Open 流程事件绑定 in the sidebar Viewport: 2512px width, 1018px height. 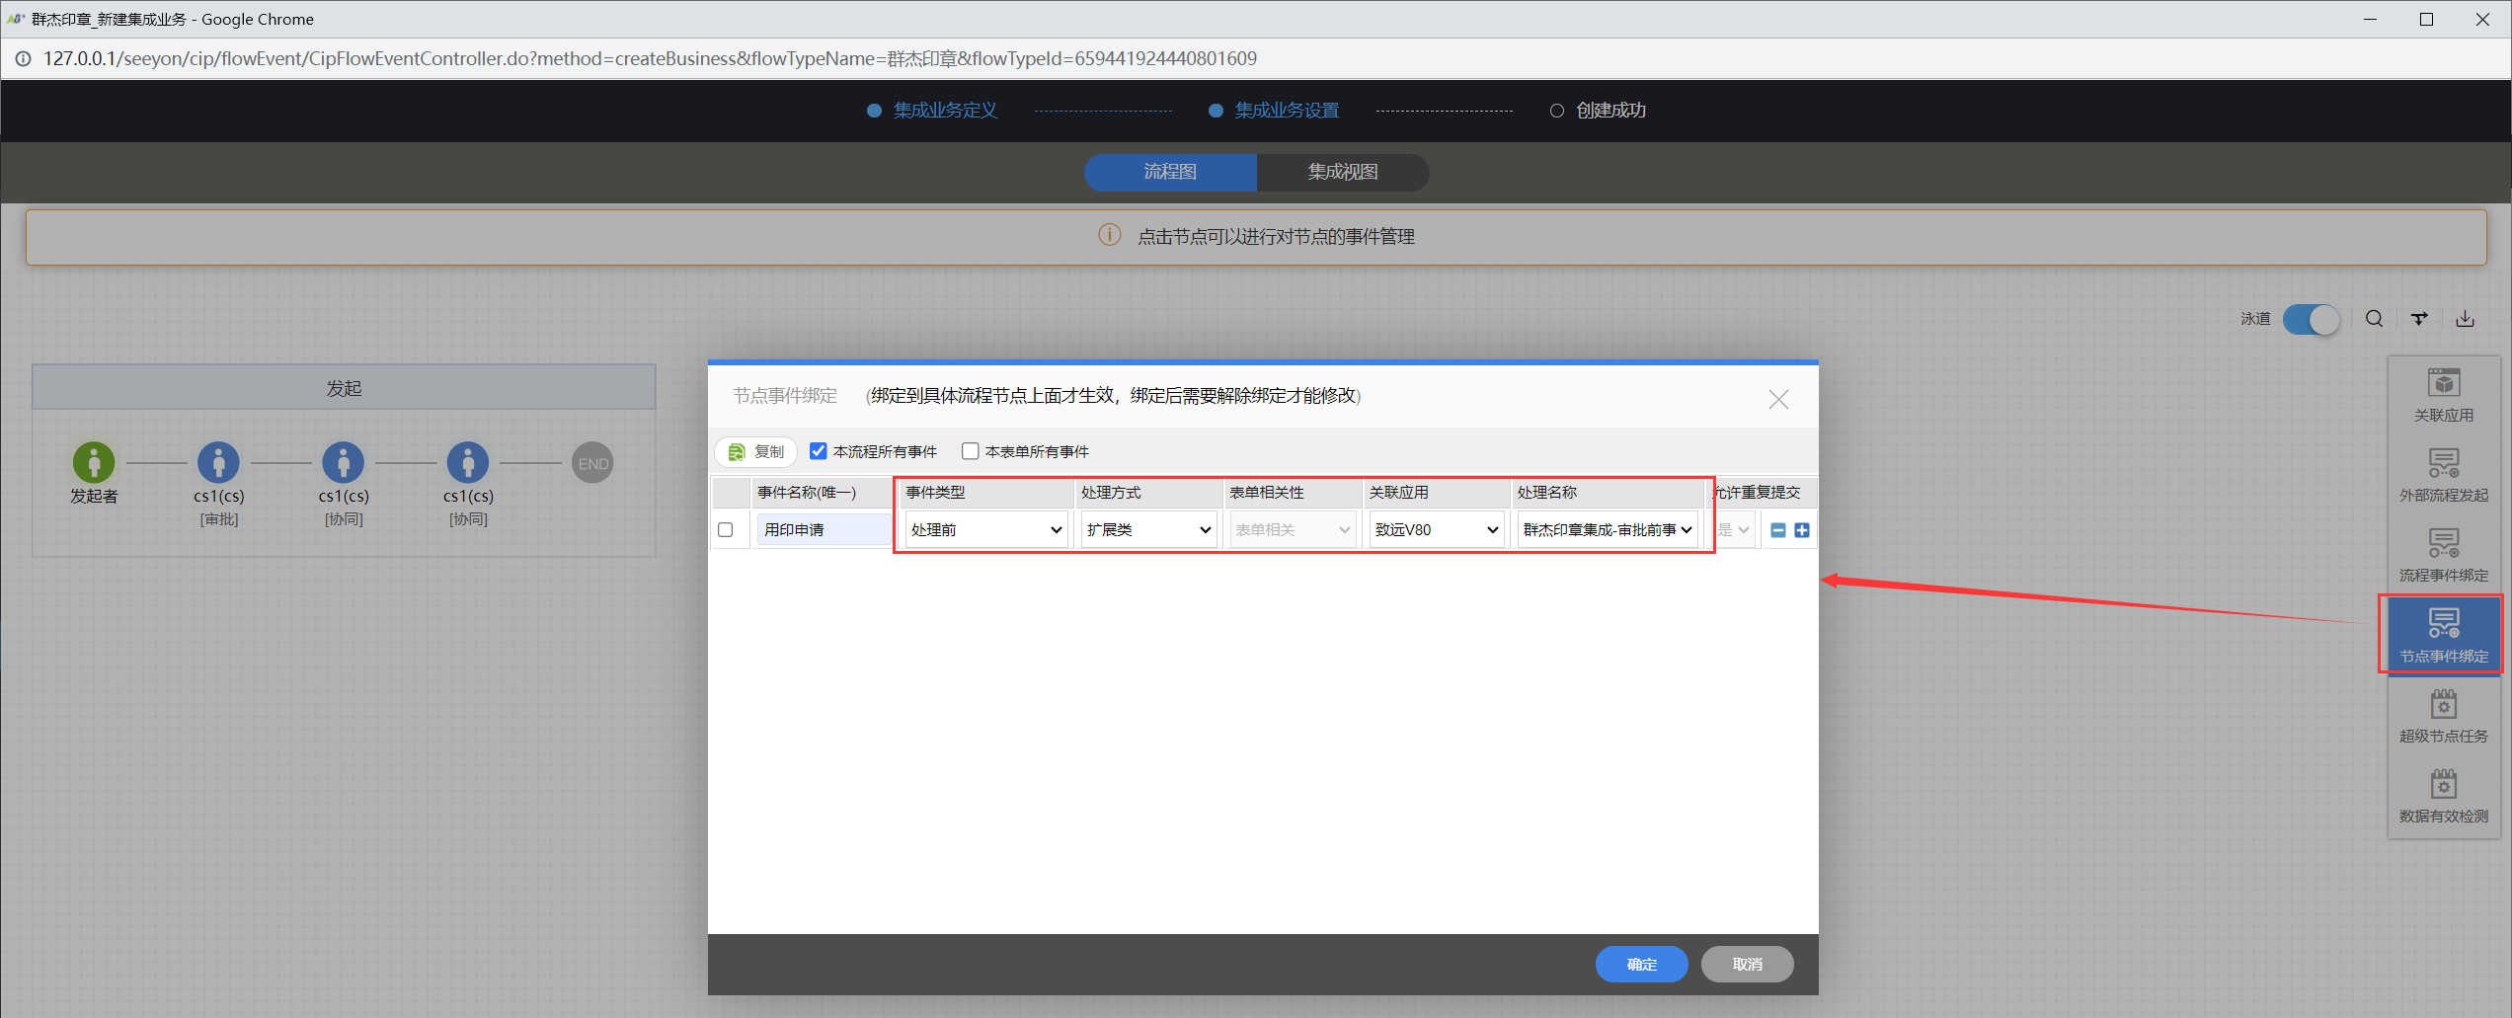coord(2443,555)
